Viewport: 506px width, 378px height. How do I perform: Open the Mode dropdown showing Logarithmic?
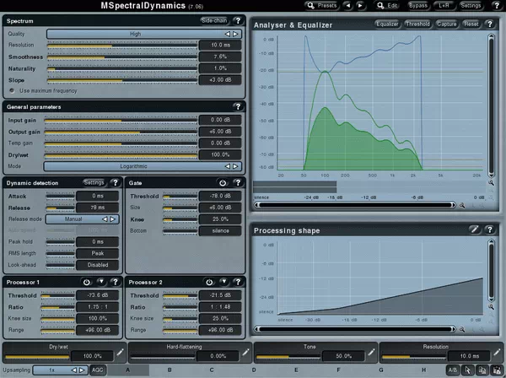pyautogui.click(x=142, y=166)
